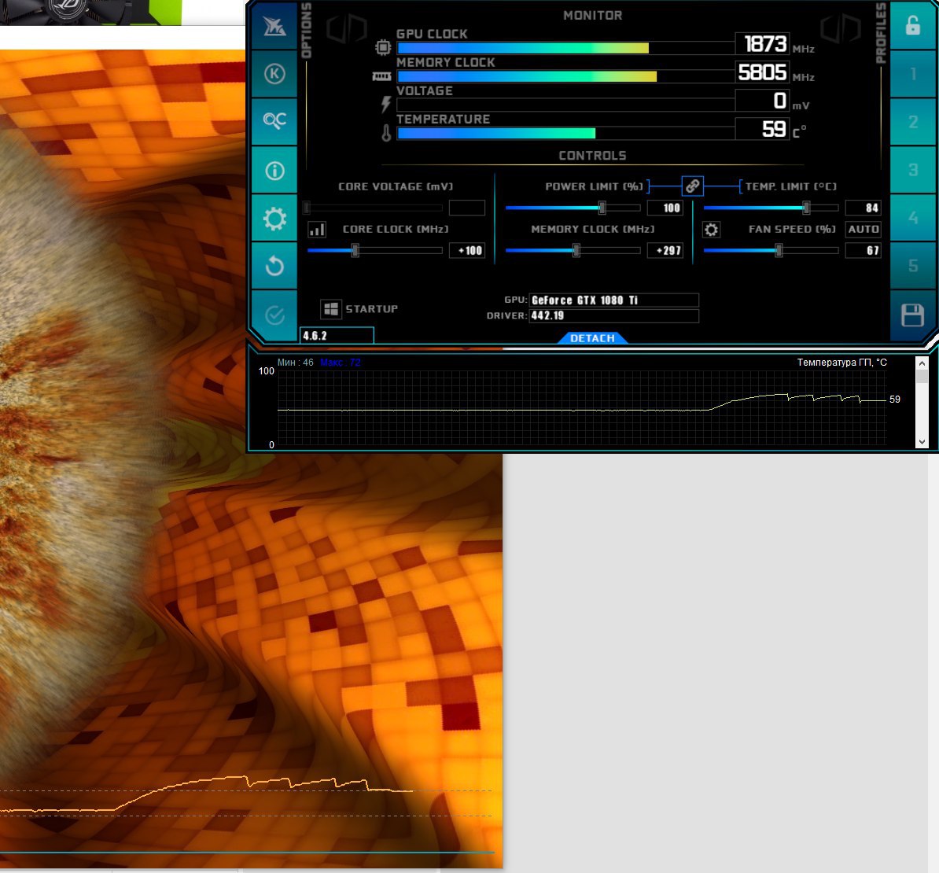
Task: Click the Core Clock +100 value field
Action: 467,250
